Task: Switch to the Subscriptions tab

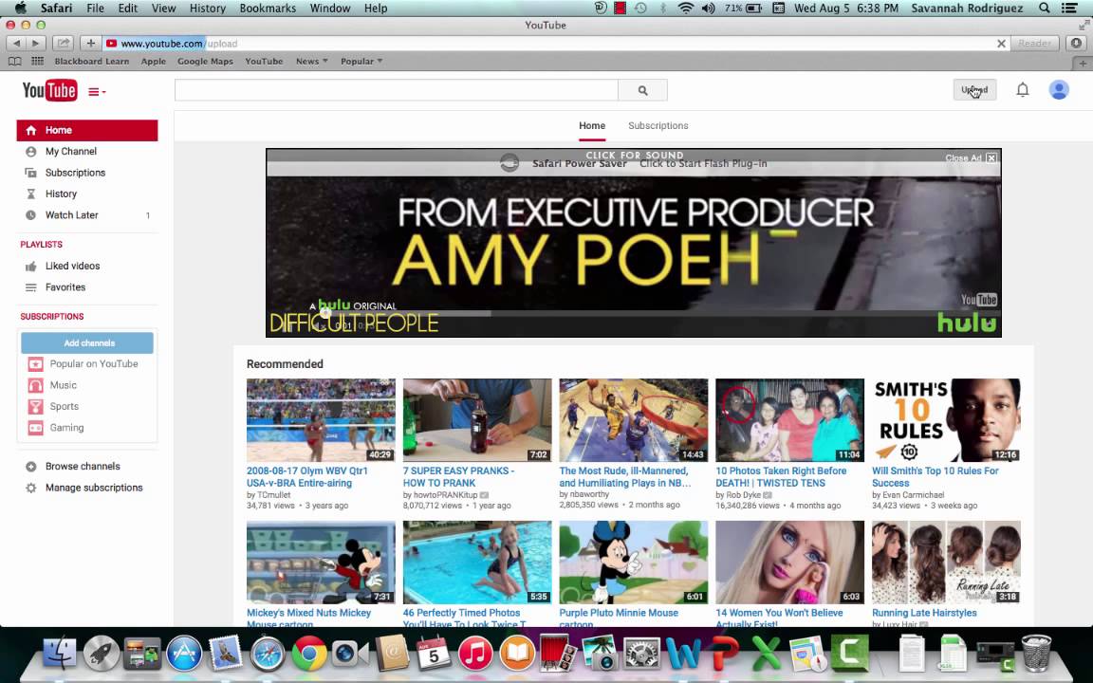Action: click(x=658, y=125)
